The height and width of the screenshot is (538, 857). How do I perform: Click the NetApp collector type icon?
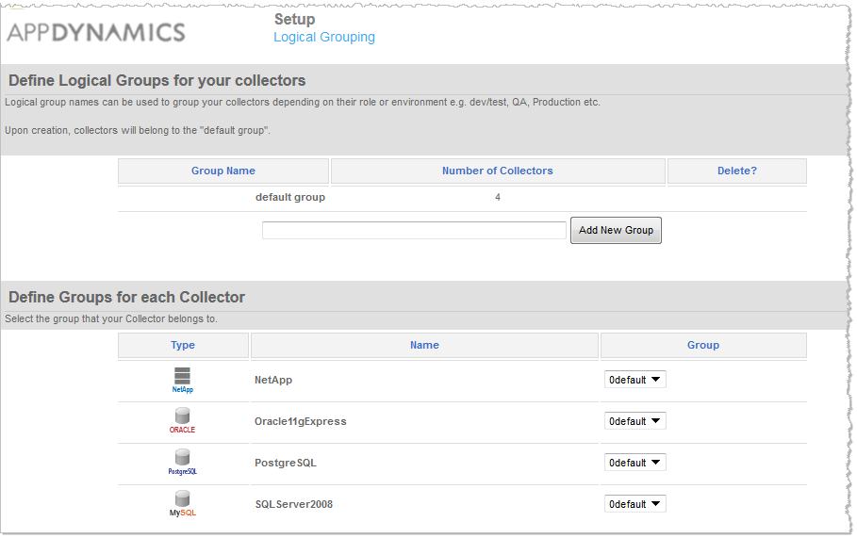click(182, 380)
